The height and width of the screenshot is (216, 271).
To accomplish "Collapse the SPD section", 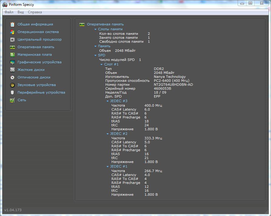I will coord(95,55).
